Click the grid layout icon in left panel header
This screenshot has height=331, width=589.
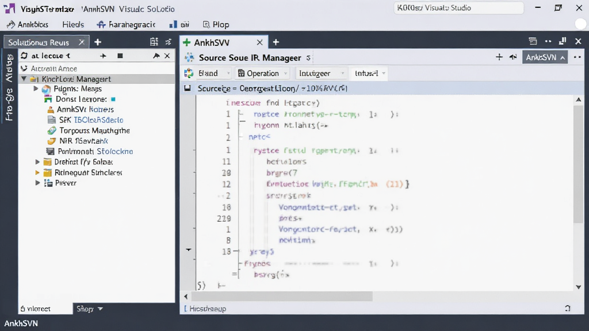(x=154, y=41)
